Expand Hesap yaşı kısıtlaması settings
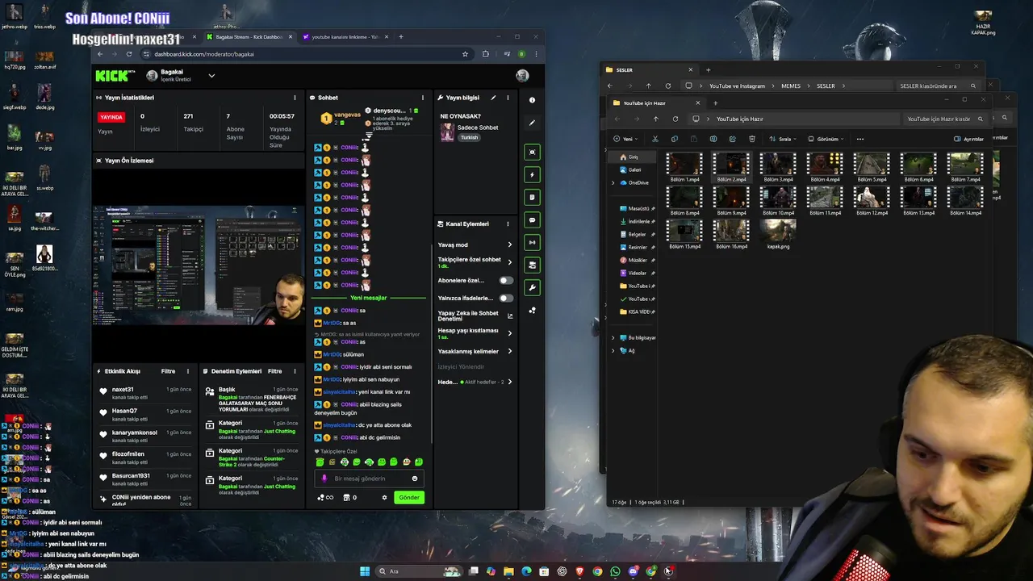1033x581 pixels. pyautogui.click(x=509, y=332)
